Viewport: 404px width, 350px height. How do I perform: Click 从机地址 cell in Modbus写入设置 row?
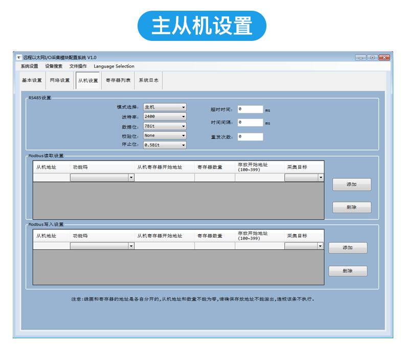(x=52, y=246)
